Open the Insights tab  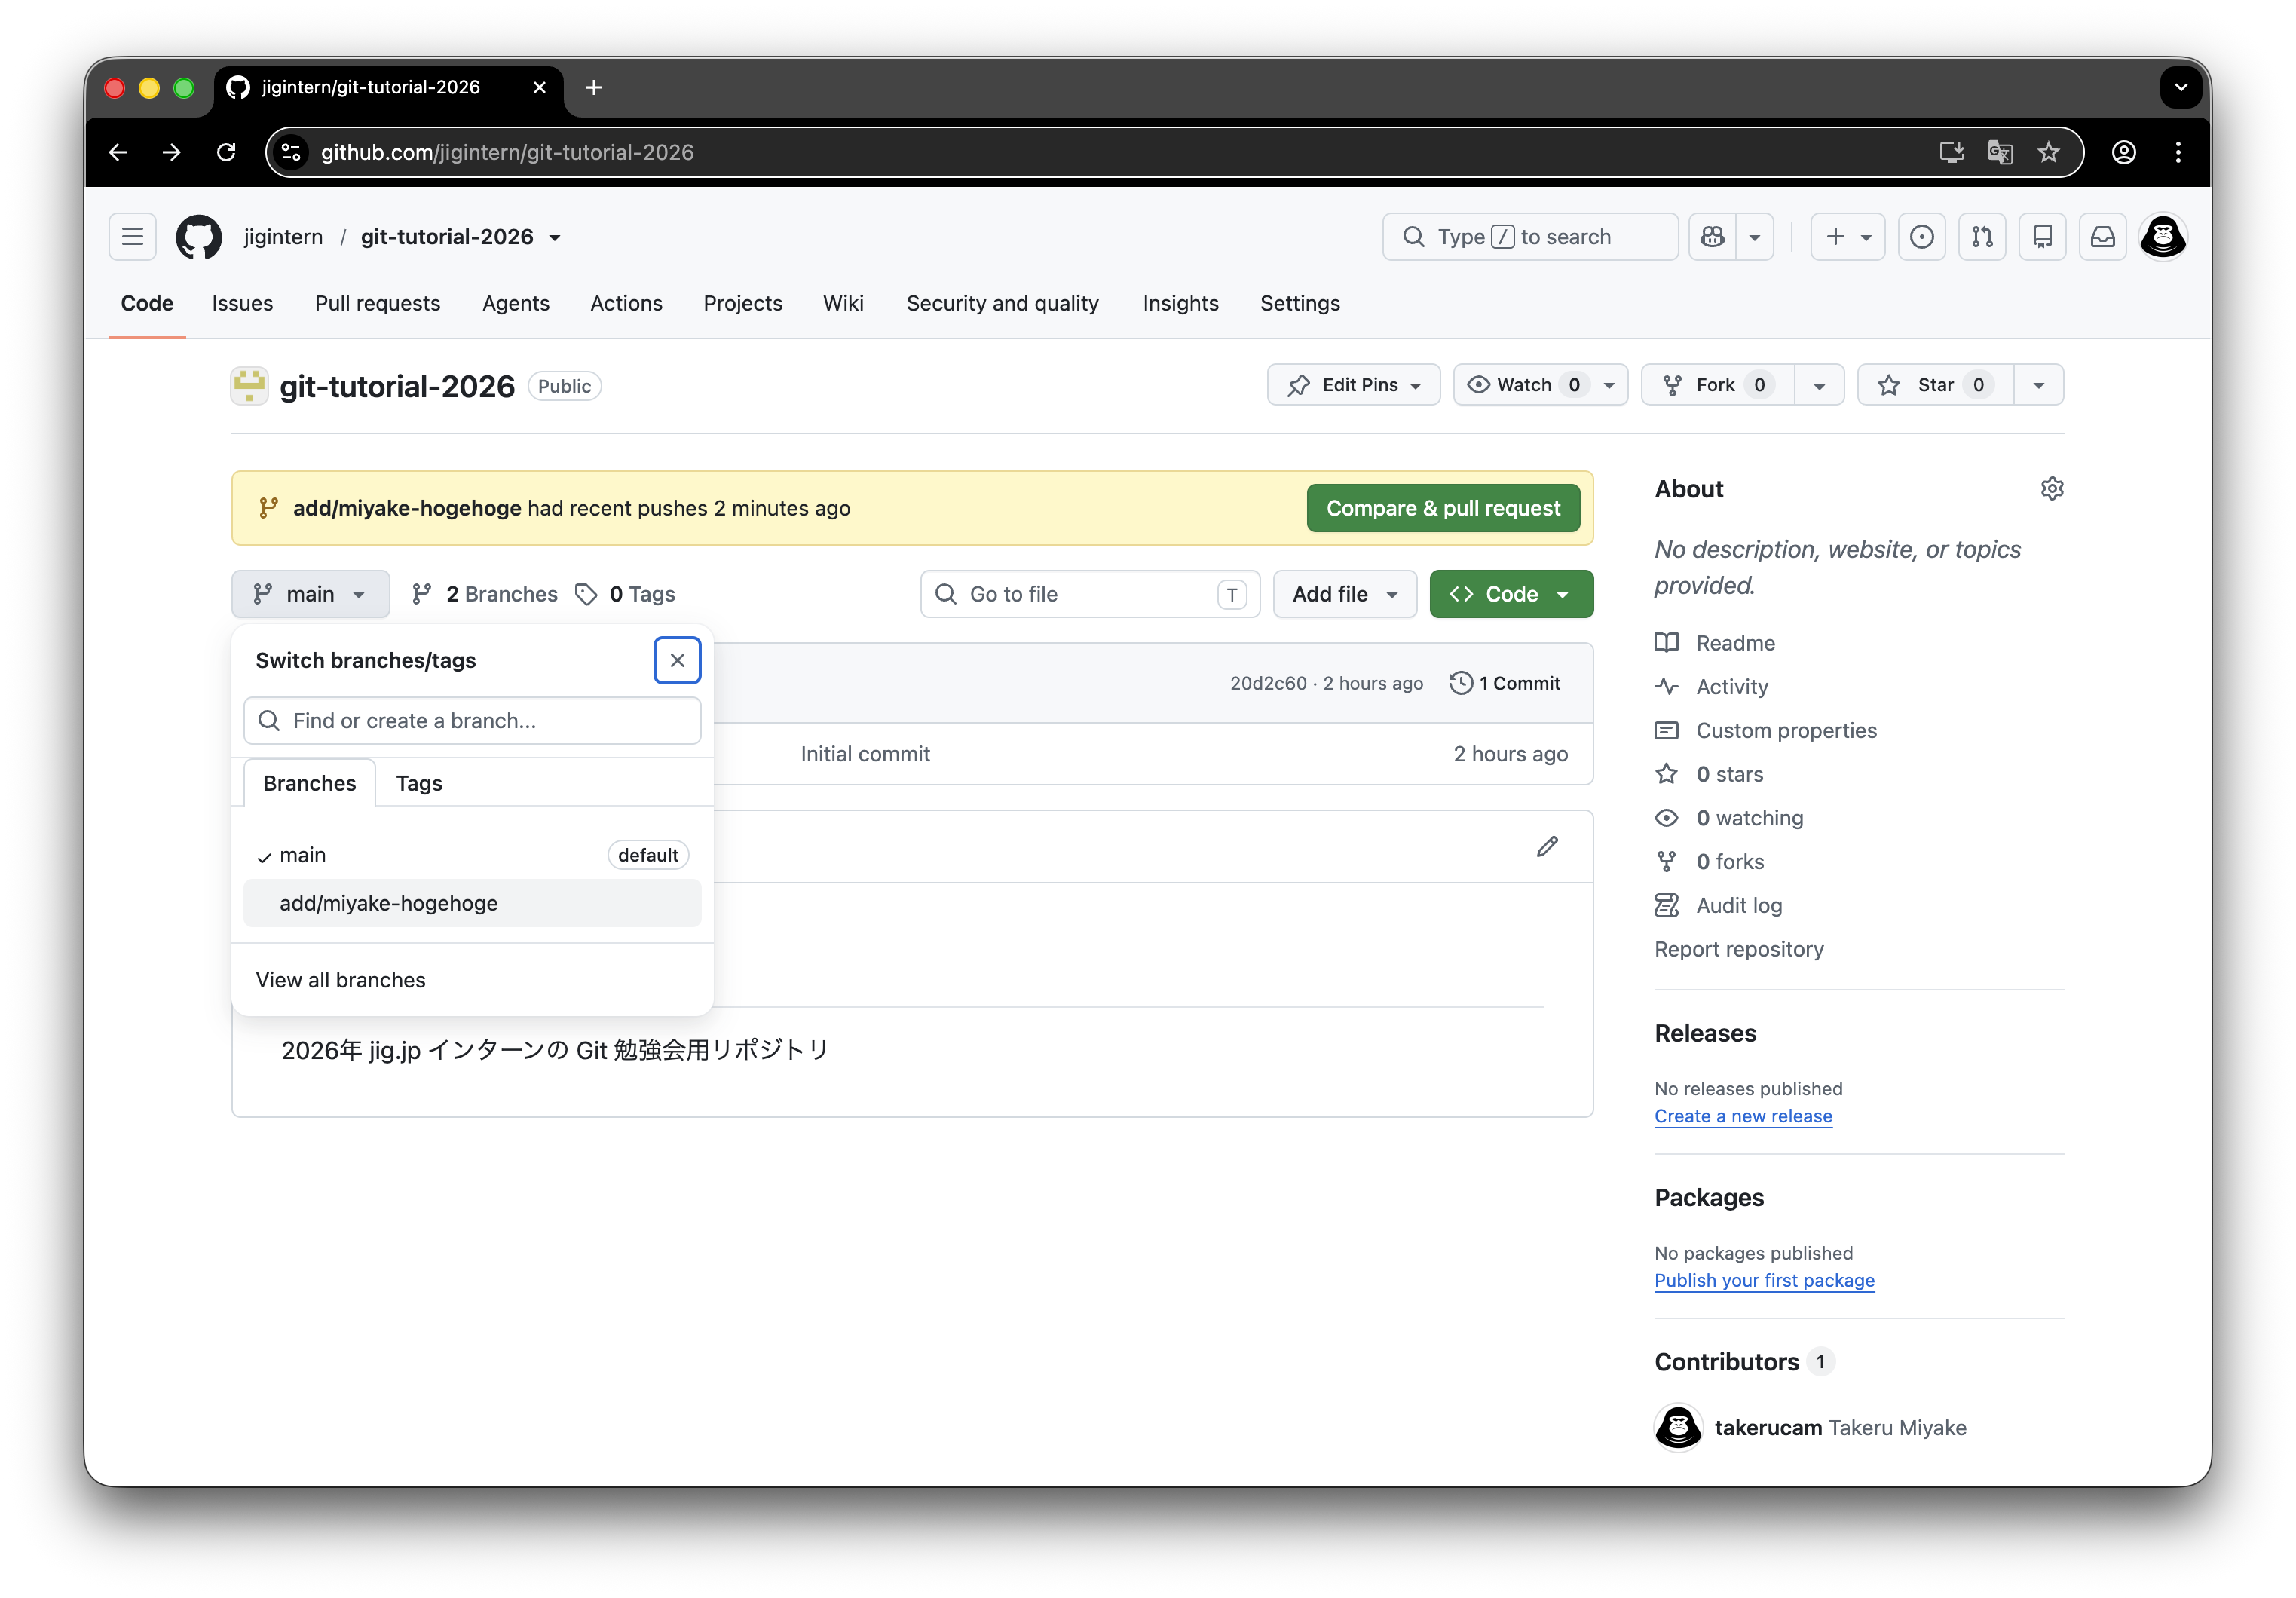pyautogui.click(x=1180, y=304)
